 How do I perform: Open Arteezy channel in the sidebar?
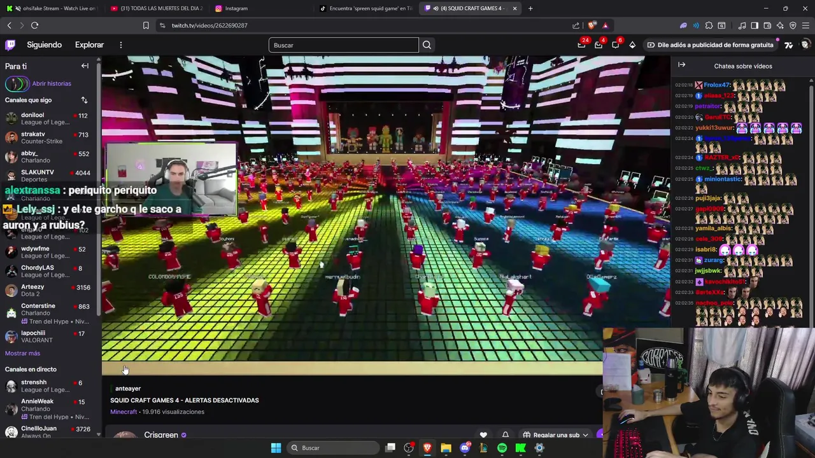pyautogui.click(x=50, y=290)
